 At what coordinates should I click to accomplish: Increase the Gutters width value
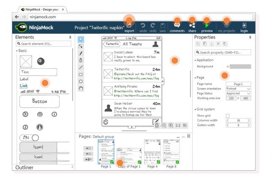click(249, 125)
